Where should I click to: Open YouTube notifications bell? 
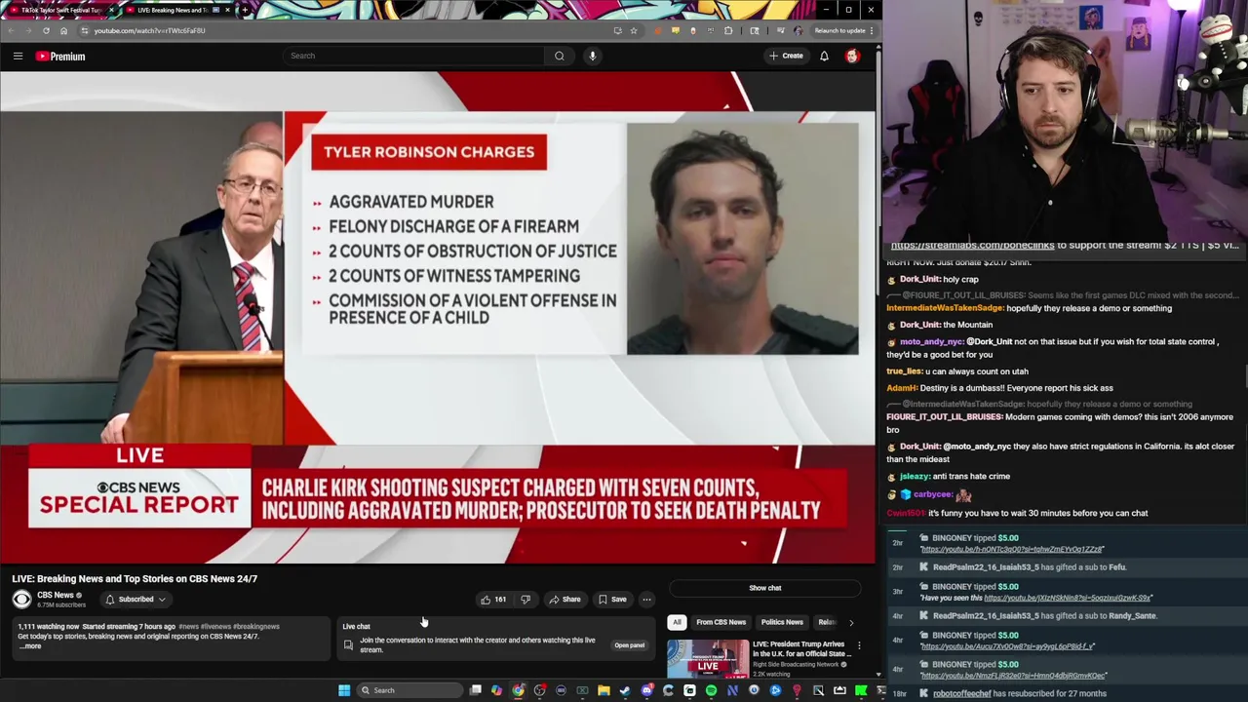[824, 56]
